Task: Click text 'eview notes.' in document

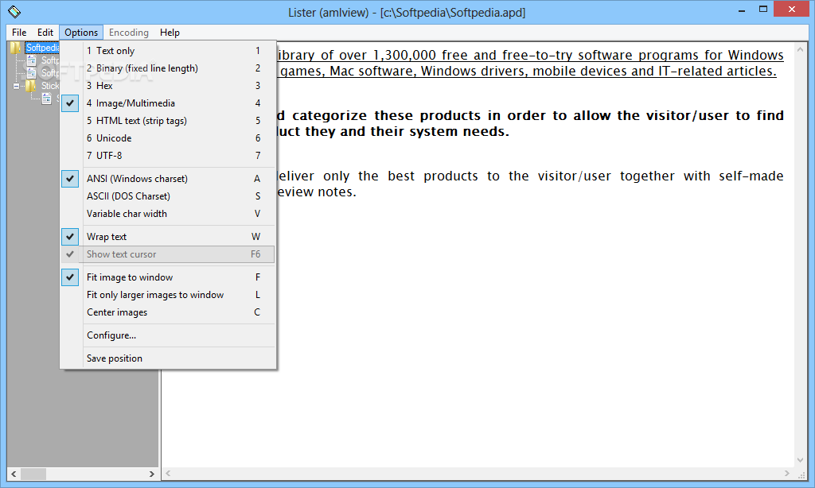Action: 317,192
